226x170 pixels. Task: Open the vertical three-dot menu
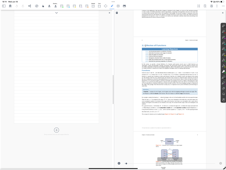click(x=217, y=6)
